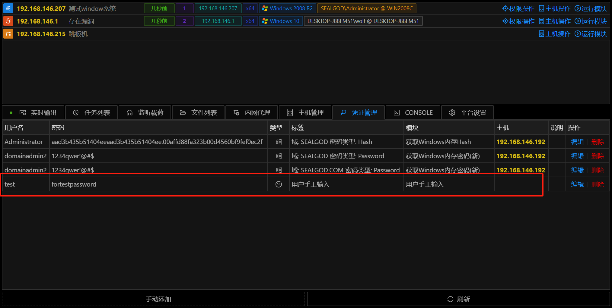
Task: Open 运行模块 for jump host 192.168.146.215
Action: pyautogui.click(x=591, y=34)
